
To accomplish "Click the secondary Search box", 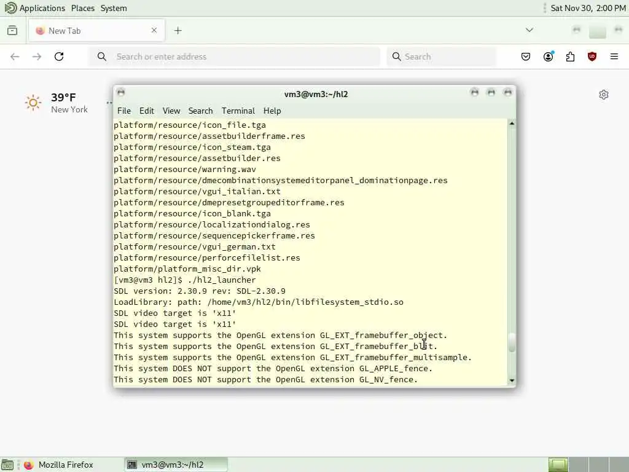I will pos(441,57).
